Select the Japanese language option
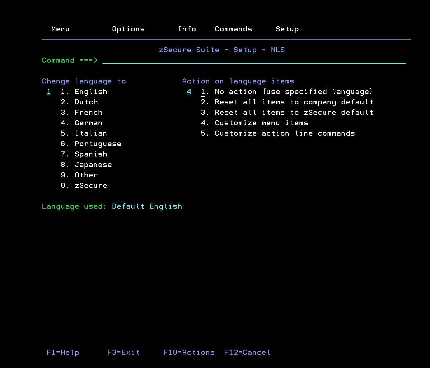This screenshot has width=430, height=368. click(86, 165)
